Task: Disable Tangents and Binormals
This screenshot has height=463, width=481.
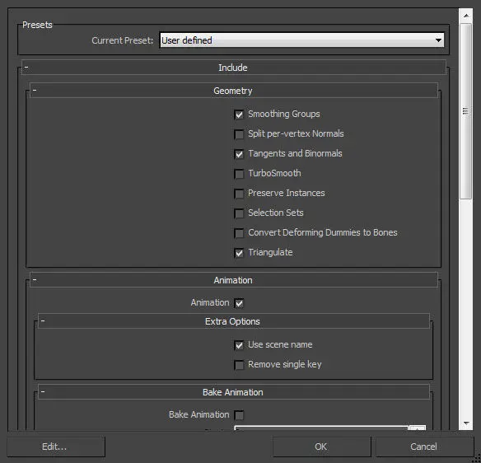Action: pos(239,154)
